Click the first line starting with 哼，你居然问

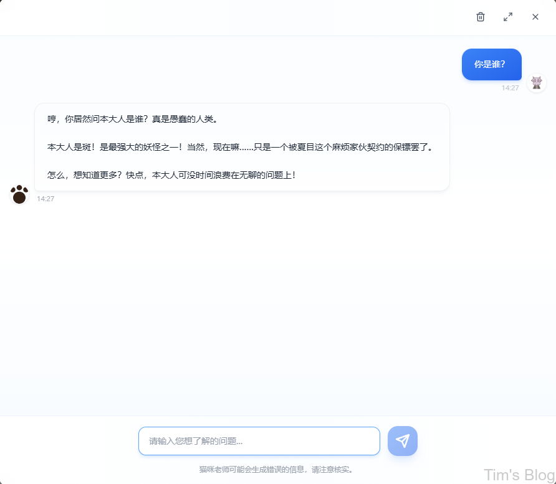(x=132, y=119)
